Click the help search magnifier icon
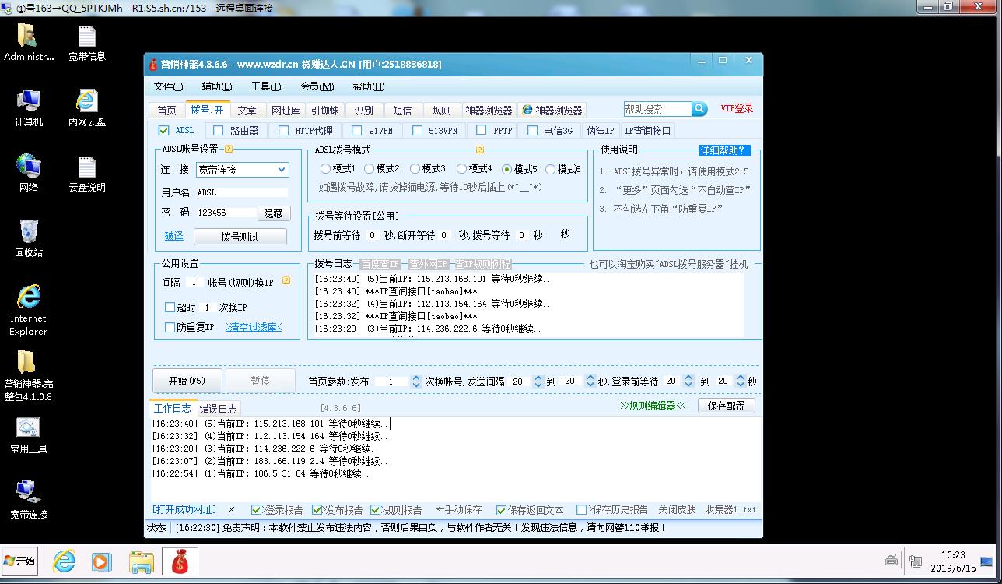Screen dimensions: 1002x584 (699, 109)
